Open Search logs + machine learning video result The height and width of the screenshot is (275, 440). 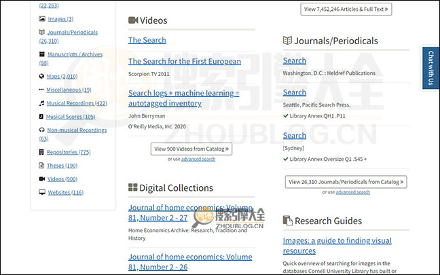coord(183,98)
